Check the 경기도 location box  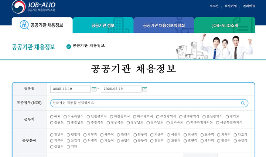227,117
